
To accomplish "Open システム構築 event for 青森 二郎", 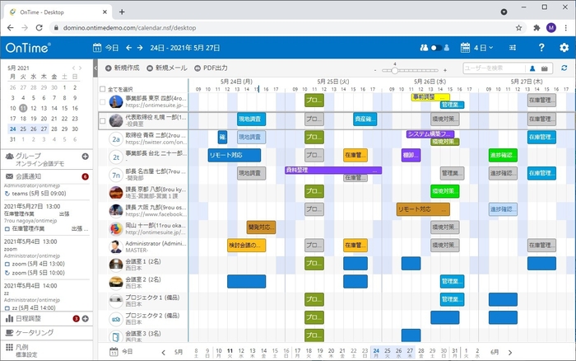I will [430, 134].
